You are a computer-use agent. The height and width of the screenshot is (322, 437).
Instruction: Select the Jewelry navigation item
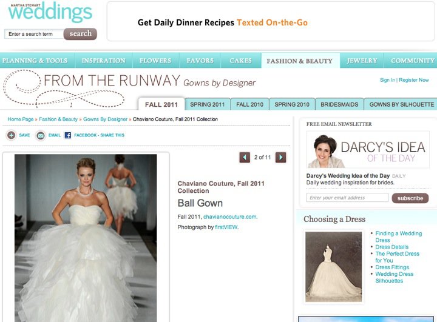[362, 61]
